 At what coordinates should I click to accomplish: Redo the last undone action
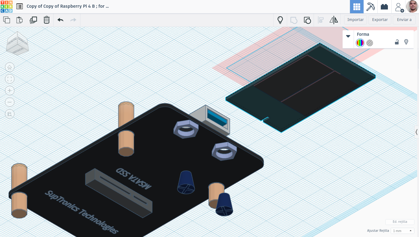[73, 20]
